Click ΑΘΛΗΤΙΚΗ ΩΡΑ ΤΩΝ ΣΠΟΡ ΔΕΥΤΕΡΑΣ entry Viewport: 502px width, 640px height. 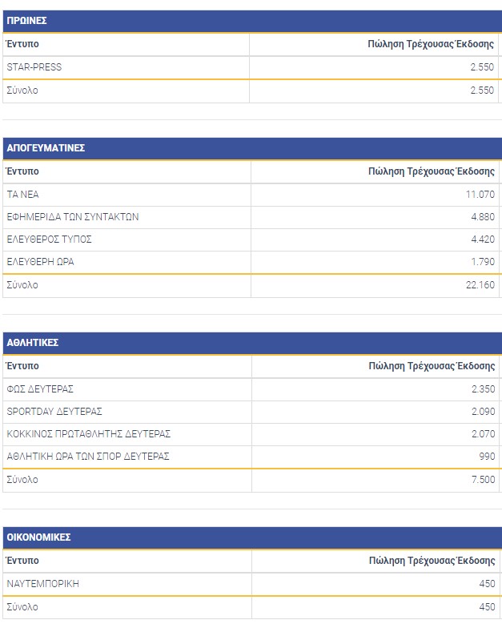[88, 457]
